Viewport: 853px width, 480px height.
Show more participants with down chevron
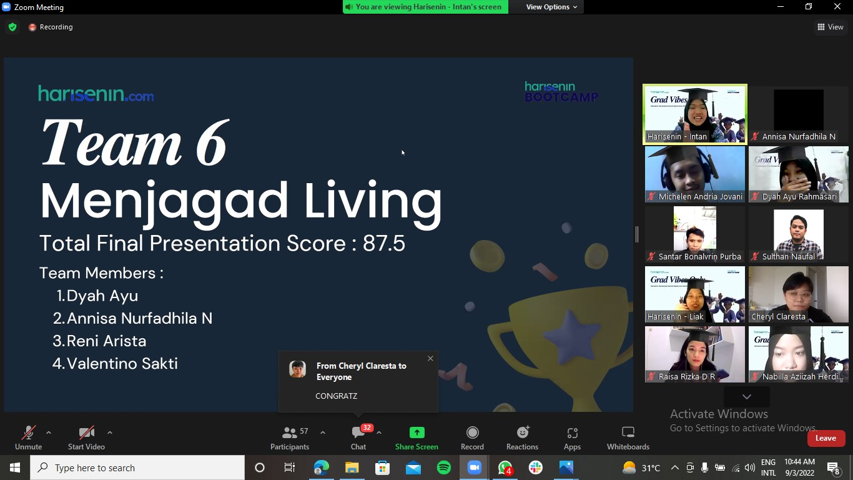click(x=746, y=397)
